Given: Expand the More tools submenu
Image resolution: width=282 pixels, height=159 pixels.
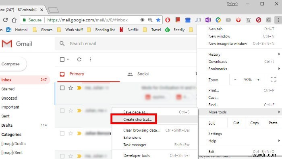Looking at the screenshot, I should point(240,112).
